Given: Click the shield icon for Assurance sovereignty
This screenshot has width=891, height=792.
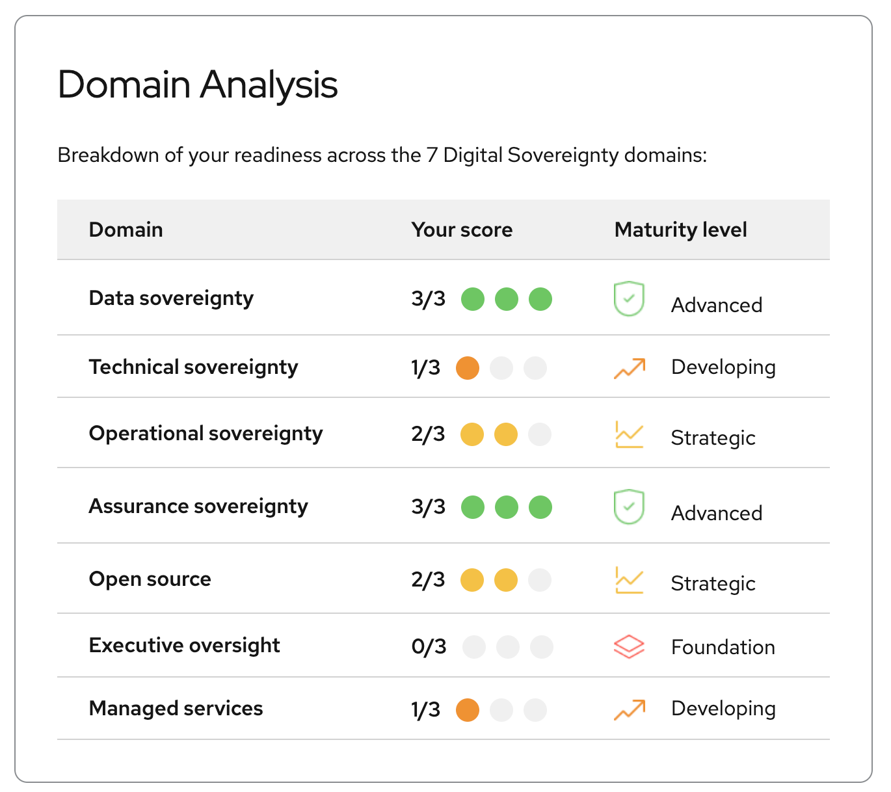Looking at the screenshot, I should pyautogui.click(x=628, y=507).
